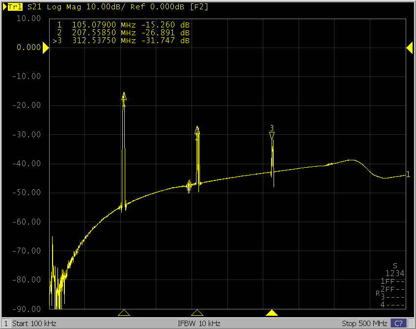Viewport: 416px width, 329px height.
Task: Select the marker 1 readout at 105.07900 MHz
Action: coord(123,25)
